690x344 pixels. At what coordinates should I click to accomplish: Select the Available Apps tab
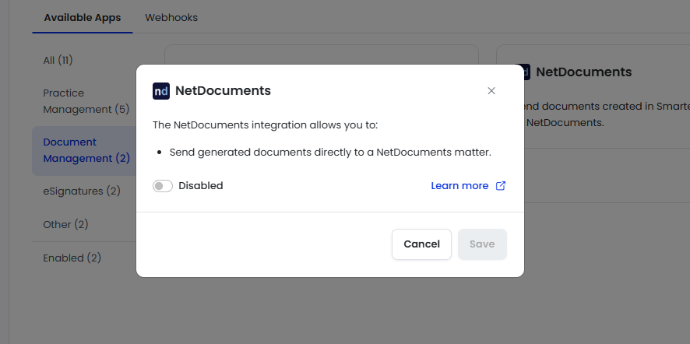pyautogui.click(x=83, y=18)
